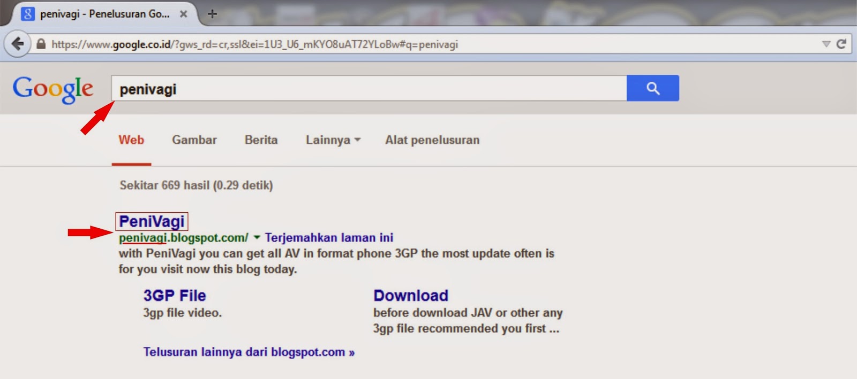Click the '3gp file video.' description text
This screenshot has height=379, width=857.
[182, 313]
